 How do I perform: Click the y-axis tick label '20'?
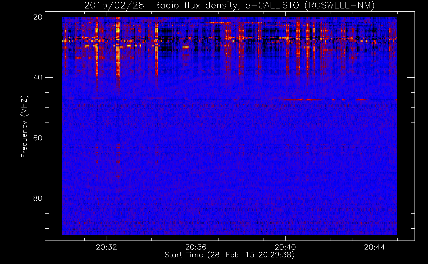pyautogui.click(x=38, y=17)
